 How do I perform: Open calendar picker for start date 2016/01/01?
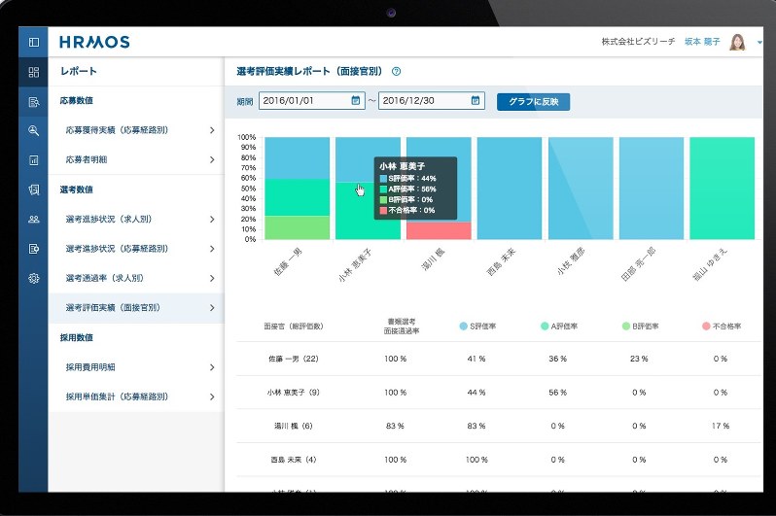(x=357, y=100)
